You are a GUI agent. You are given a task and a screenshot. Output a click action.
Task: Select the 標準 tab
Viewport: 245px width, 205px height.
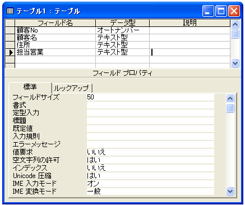30,87
